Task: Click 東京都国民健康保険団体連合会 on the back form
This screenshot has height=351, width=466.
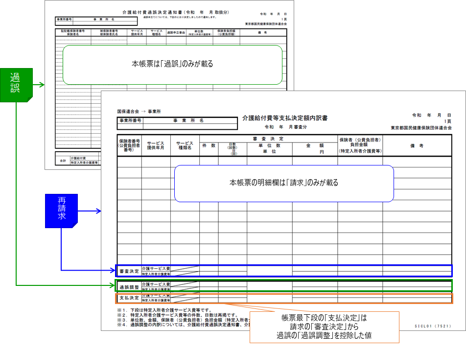Action: (x=266, y=24)
